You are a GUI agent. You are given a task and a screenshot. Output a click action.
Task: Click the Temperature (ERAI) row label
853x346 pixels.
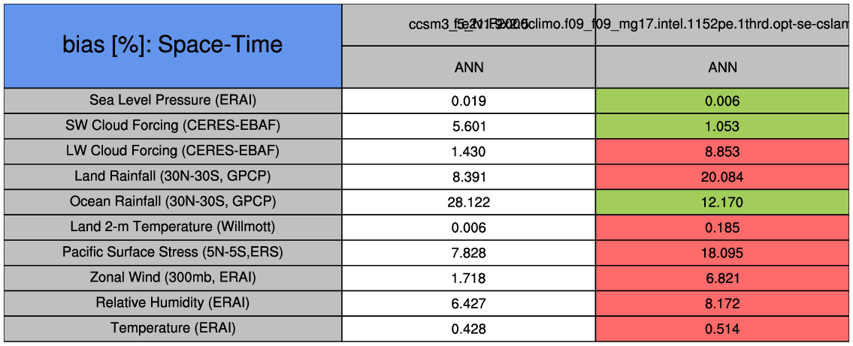coord(173,328)
